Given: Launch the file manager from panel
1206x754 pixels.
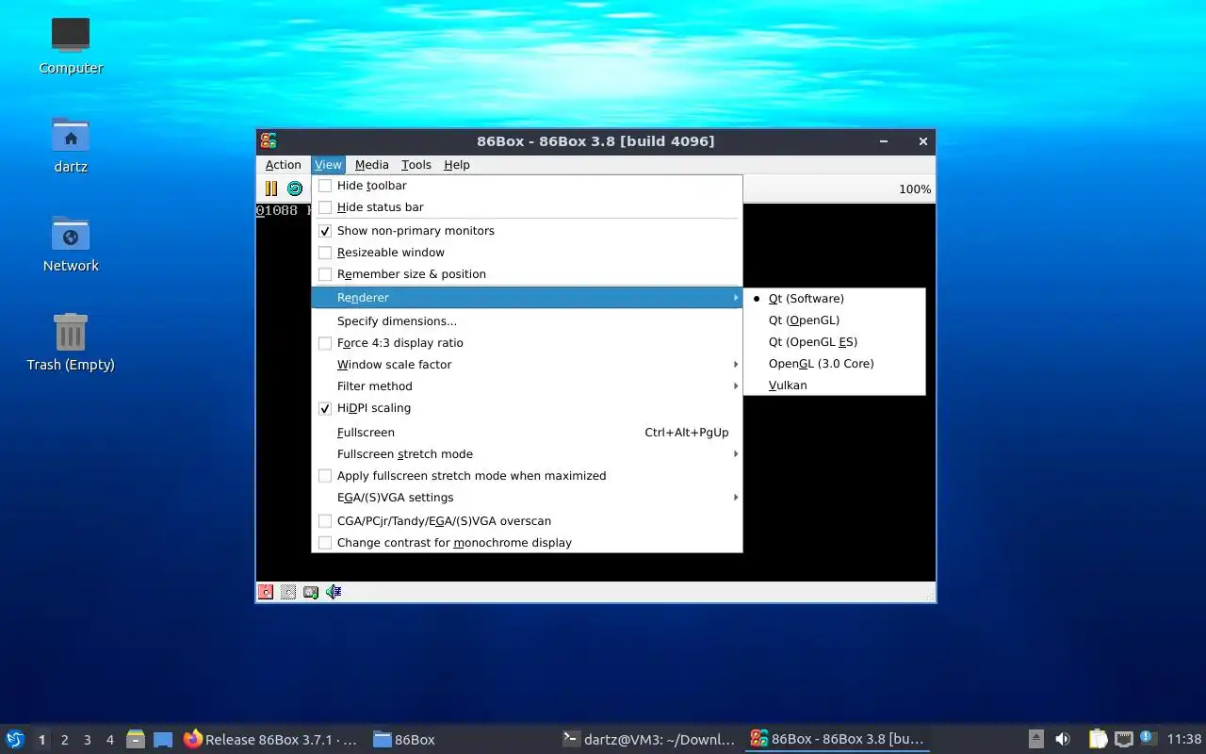Looking at the screenshot, I should coord(136,739).
